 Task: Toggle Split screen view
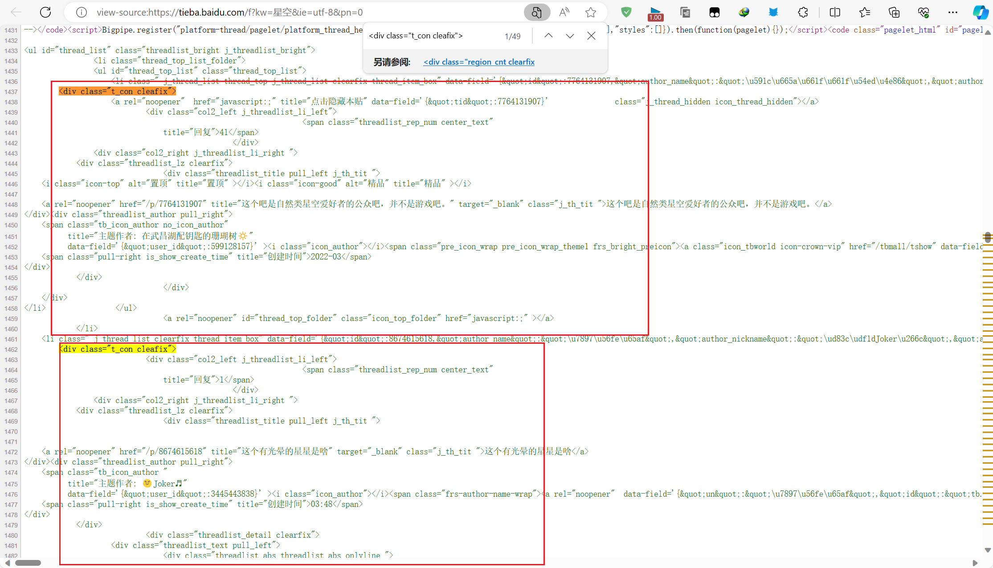click(835, 12)
